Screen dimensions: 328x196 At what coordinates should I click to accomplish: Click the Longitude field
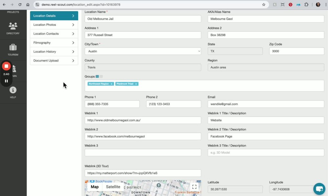tap(297, 189)
